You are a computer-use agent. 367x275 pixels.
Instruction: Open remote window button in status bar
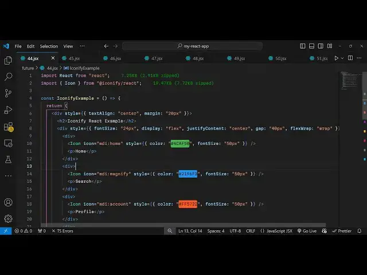tap(6, 231)
